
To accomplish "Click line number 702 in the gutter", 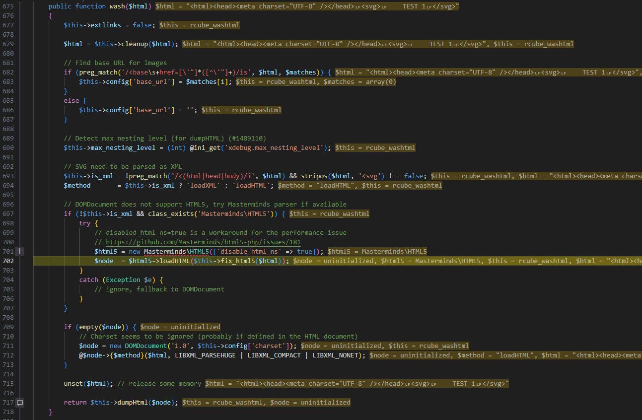I will pyautogui.click(x=7, y=261).
